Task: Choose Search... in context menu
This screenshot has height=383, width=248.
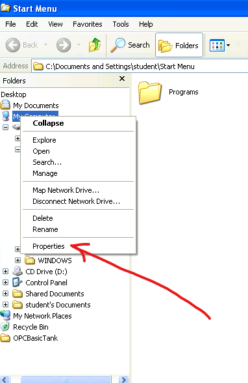Action: click(x=79, y=162)
